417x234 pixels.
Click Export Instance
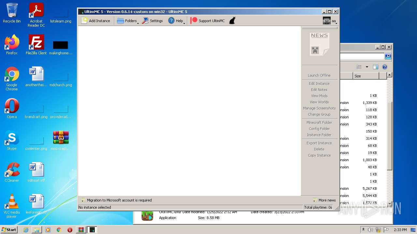(319, 143)
